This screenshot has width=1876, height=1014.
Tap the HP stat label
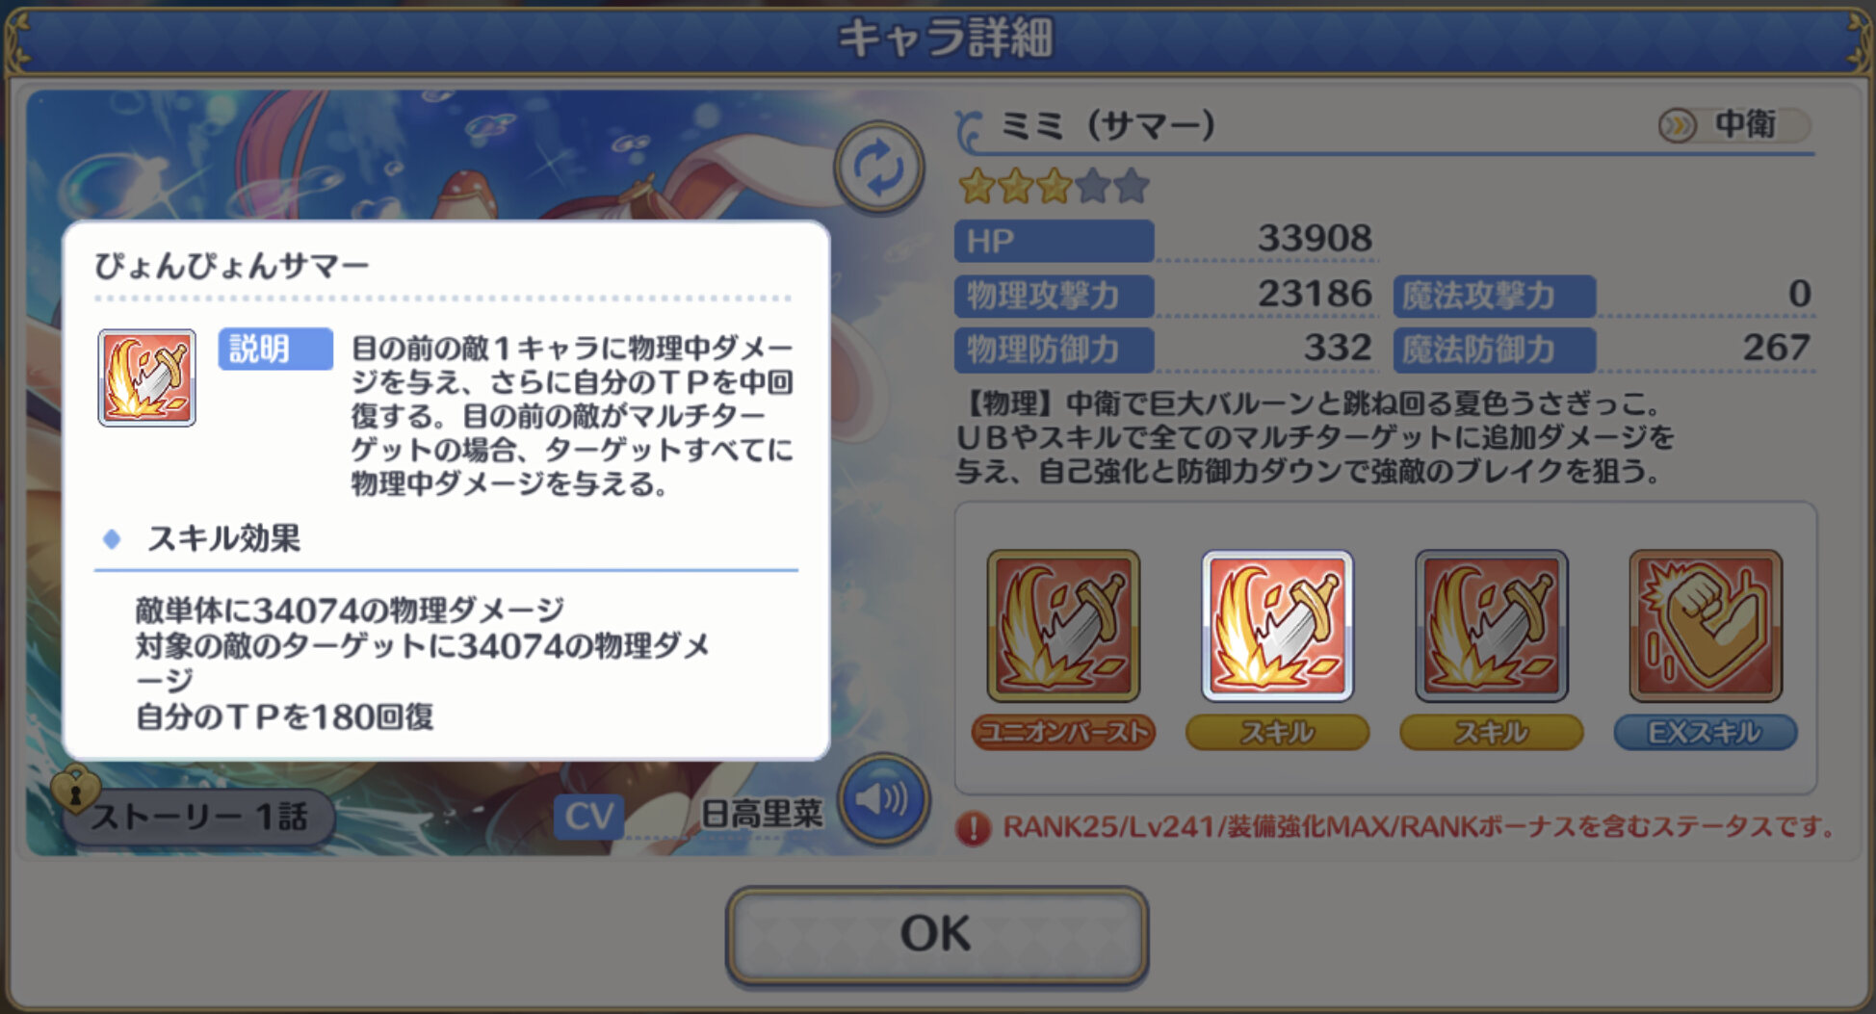click(1054, 241)
